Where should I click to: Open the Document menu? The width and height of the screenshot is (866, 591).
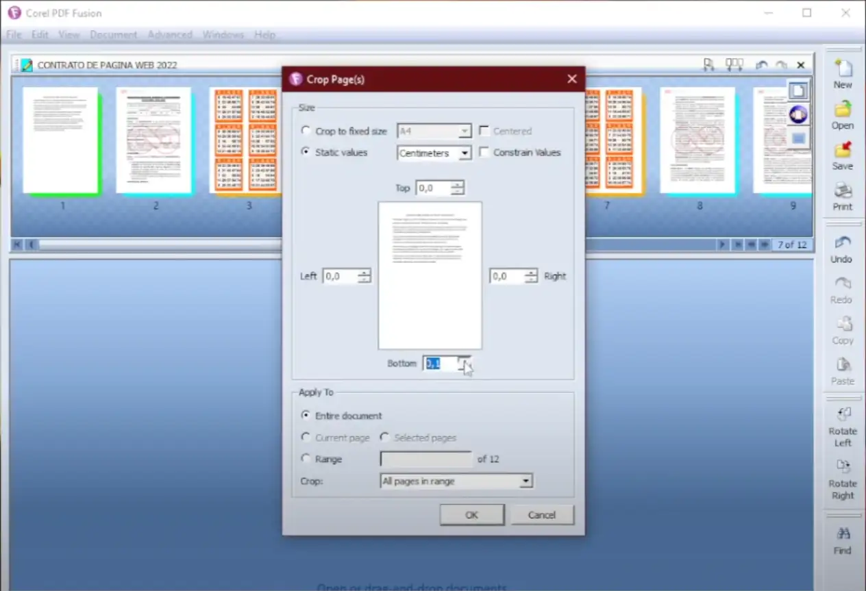(113, 34)
